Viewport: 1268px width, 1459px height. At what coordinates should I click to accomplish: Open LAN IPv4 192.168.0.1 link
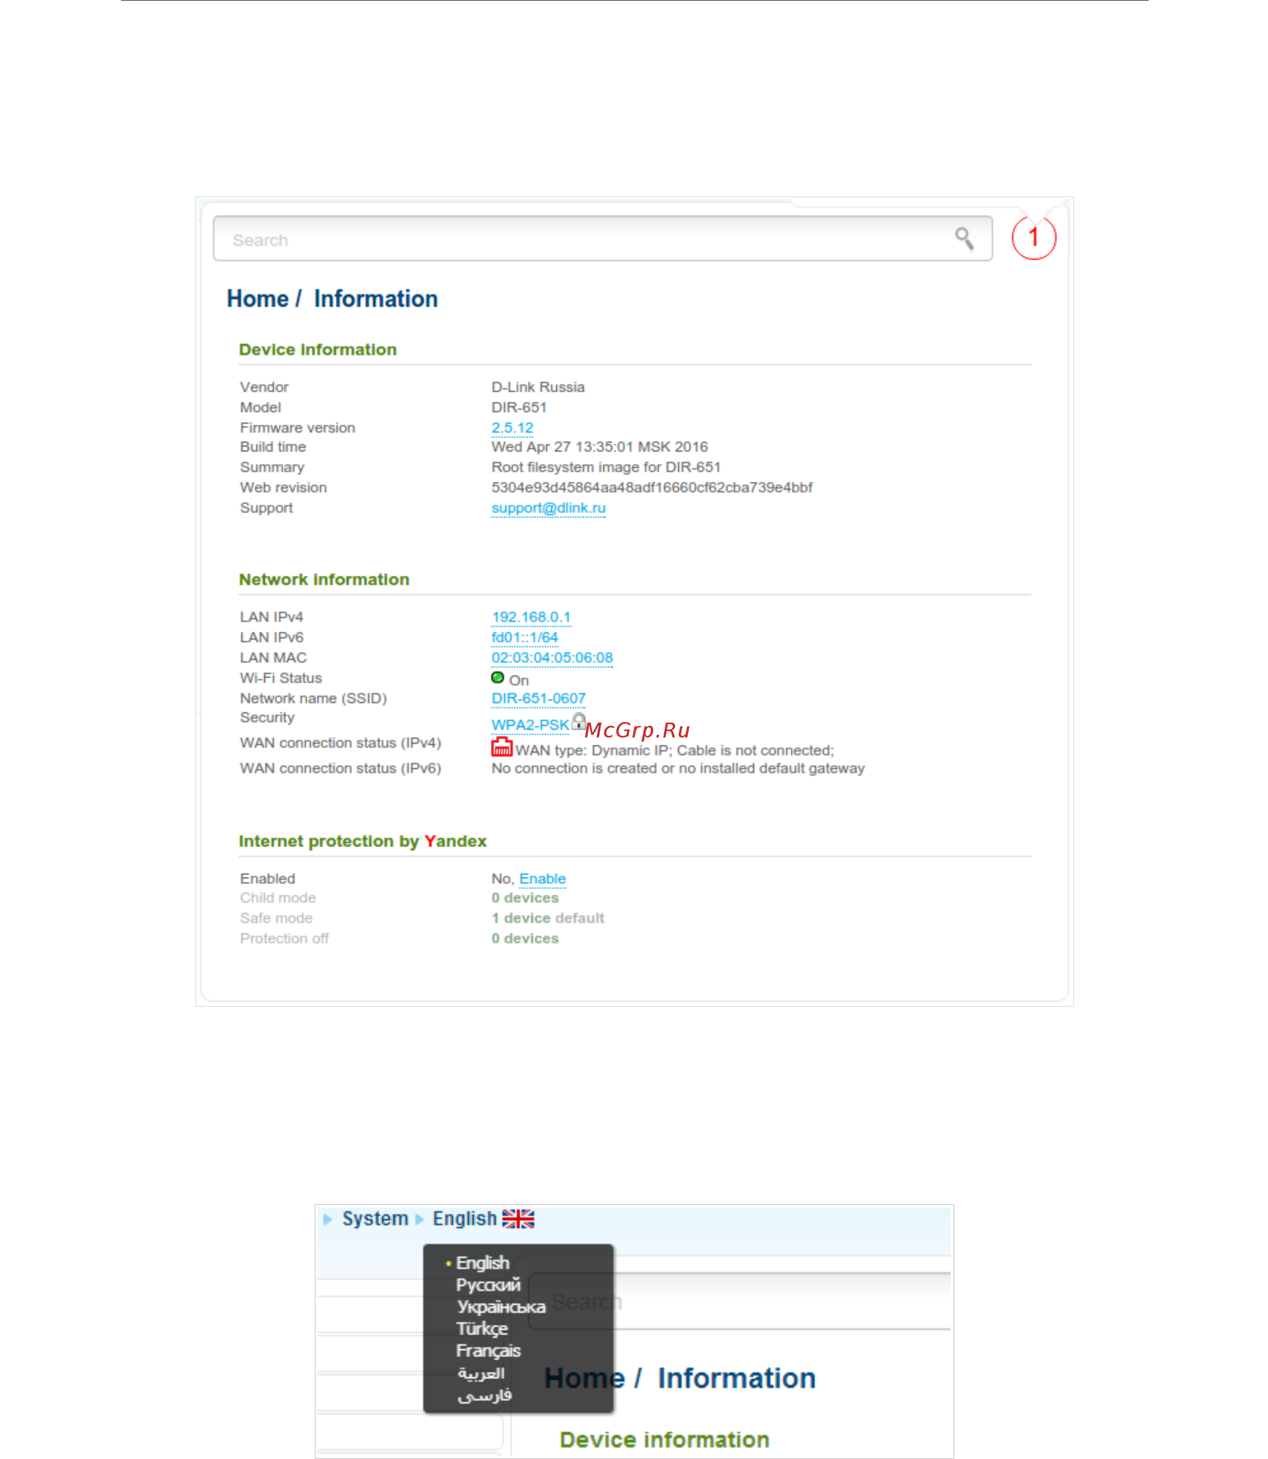click(531, 617)
